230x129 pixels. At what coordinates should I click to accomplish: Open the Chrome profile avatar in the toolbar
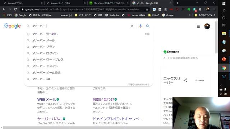[x=208, y=9]
